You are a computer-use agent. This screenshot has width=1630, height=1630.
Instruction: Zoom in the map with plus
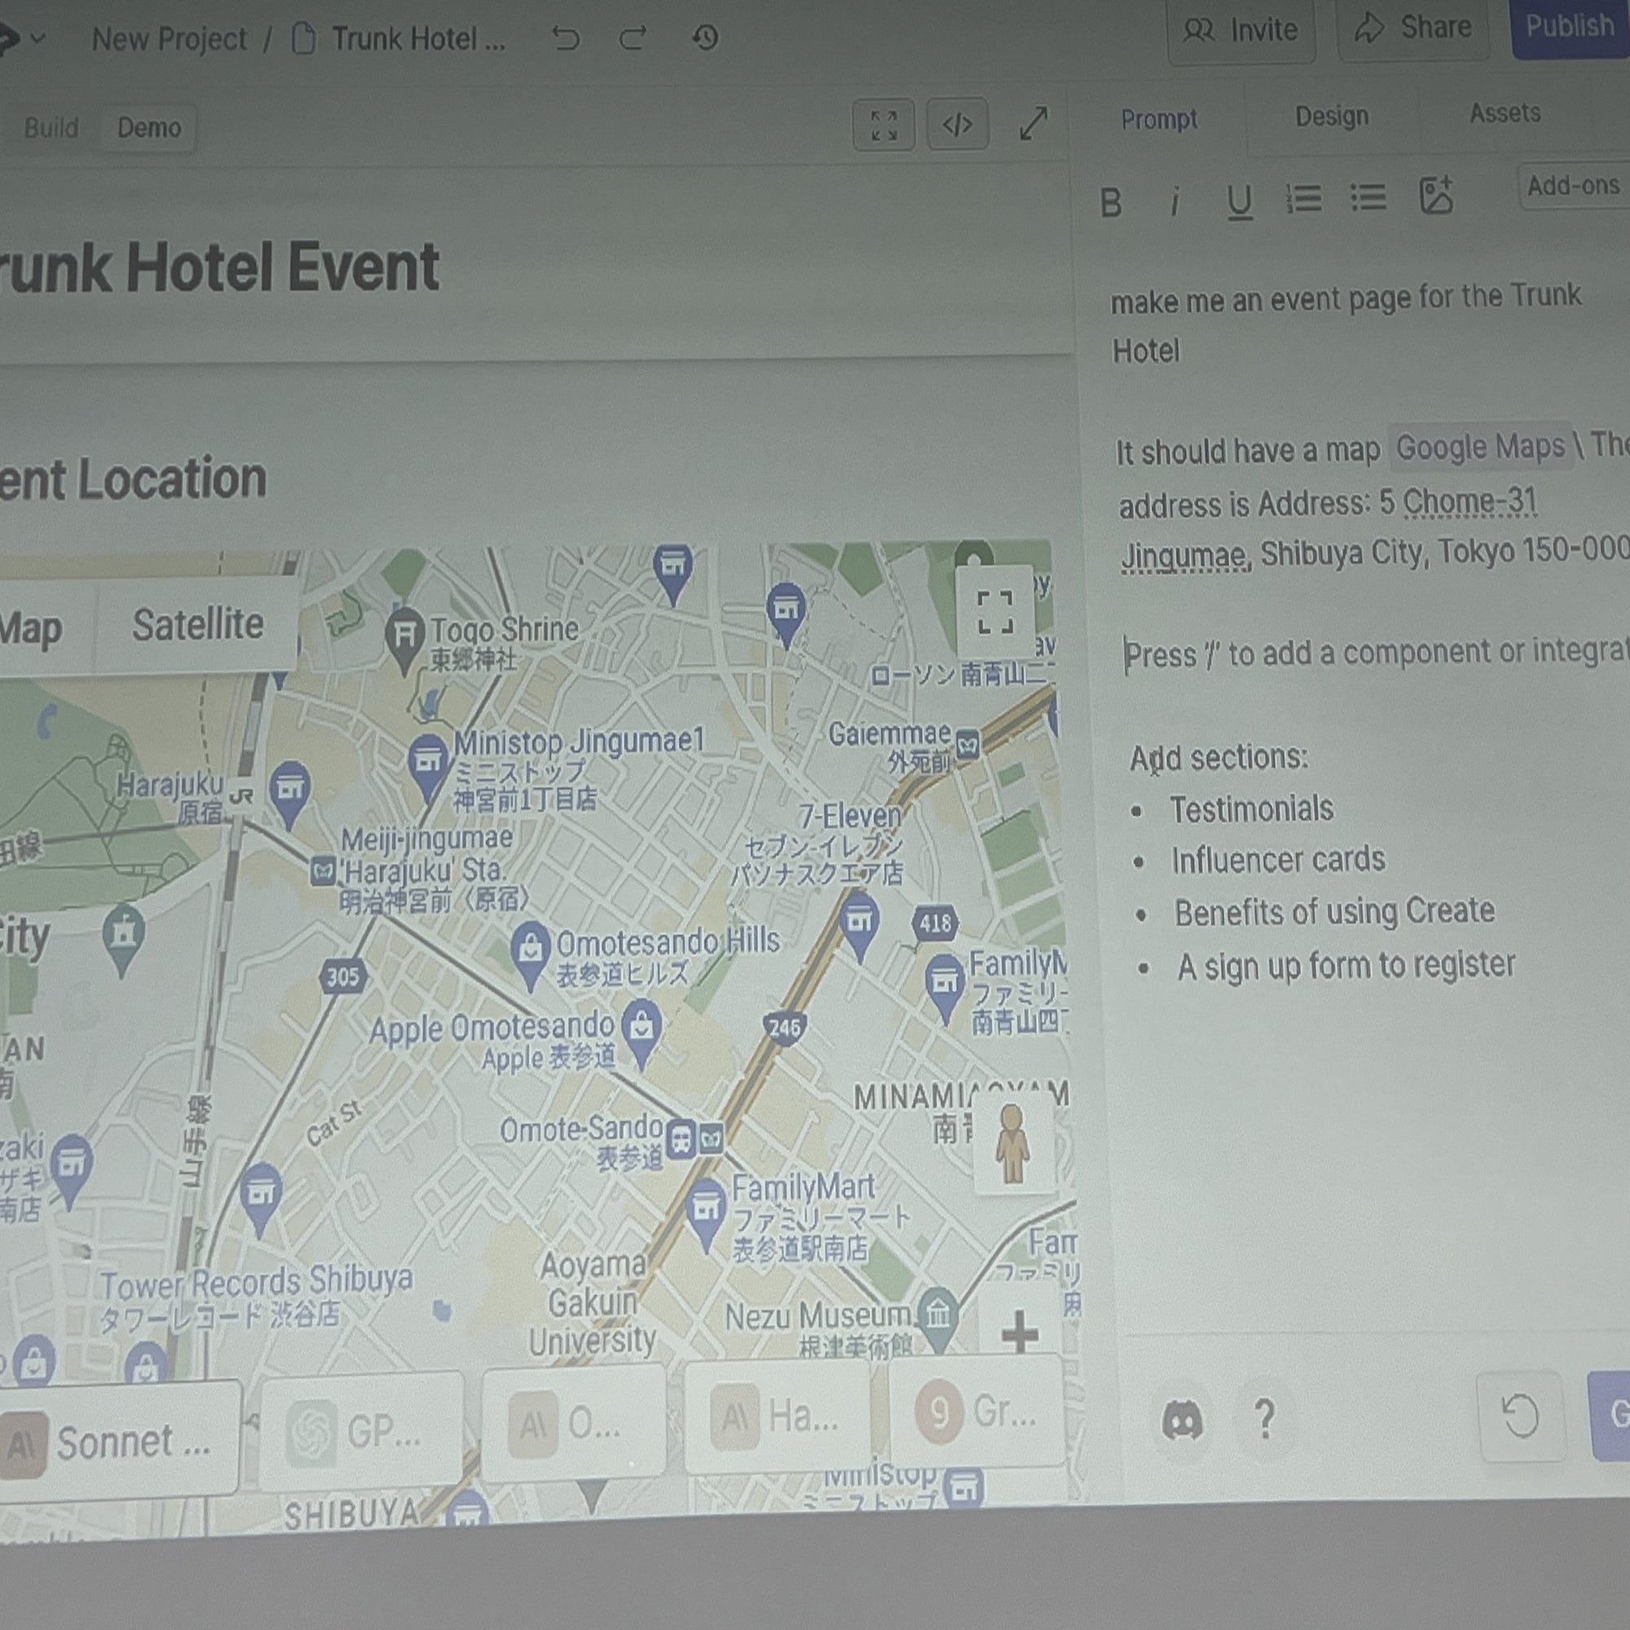[1020, 1333]
